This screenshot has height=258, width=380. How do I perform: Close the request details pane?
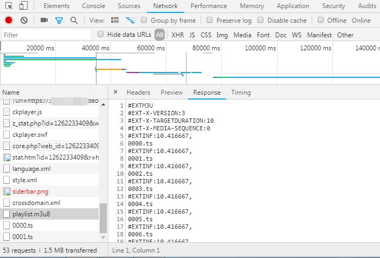point(115,92)
